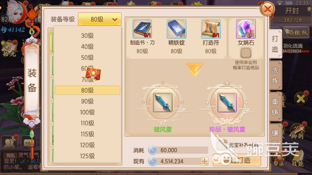
Task: Select the green-framed 破风雷 sword result
Action: (162, 102)
